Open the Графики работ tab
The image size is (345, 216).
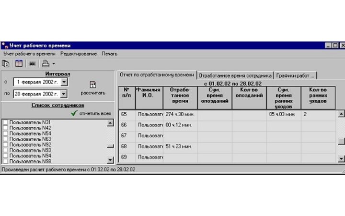tap(295, 75)
